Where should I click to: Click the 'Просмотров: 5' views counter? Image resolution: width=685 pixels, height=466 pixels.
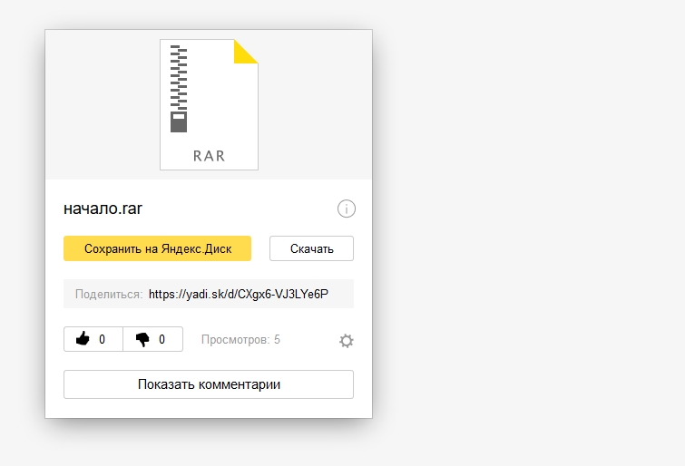point(240,339)
